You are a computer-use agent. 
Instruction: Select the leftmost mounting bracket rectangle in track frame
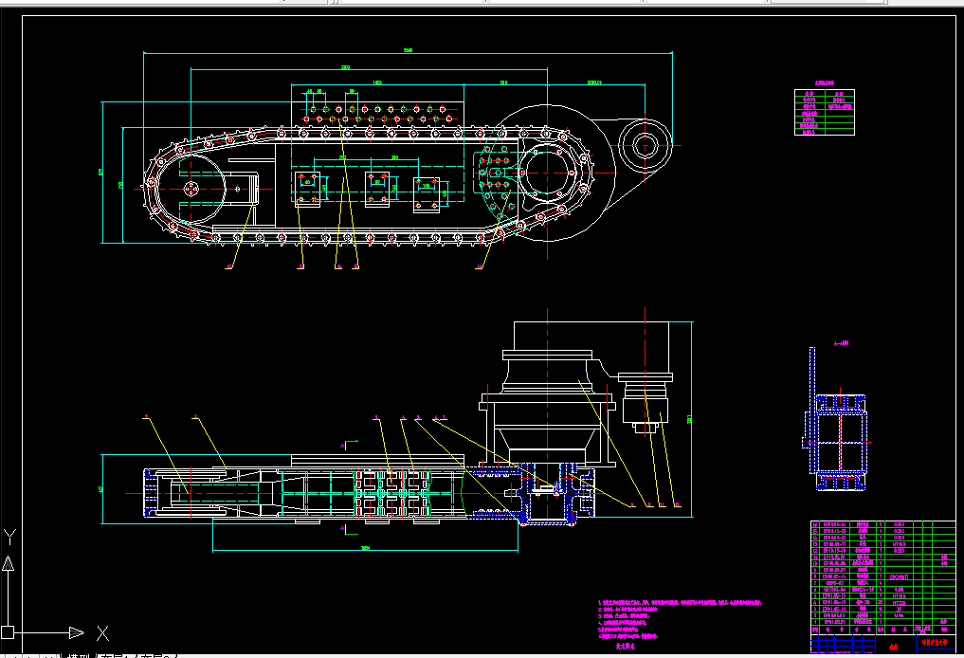point(307,190)
